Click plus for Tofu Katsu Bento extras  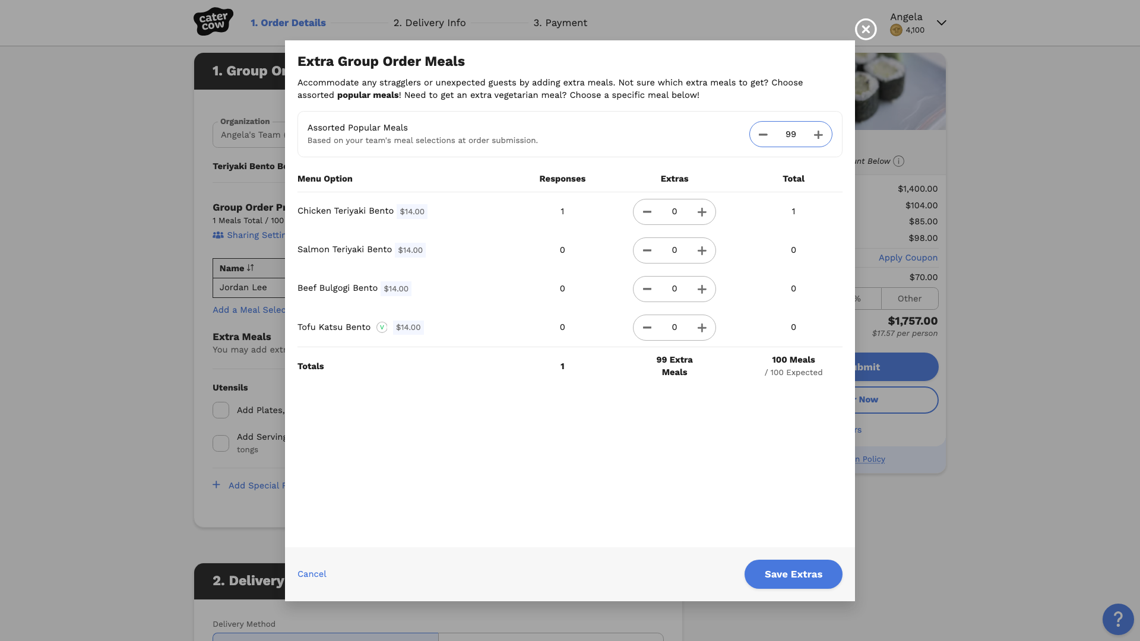(702, 328)
